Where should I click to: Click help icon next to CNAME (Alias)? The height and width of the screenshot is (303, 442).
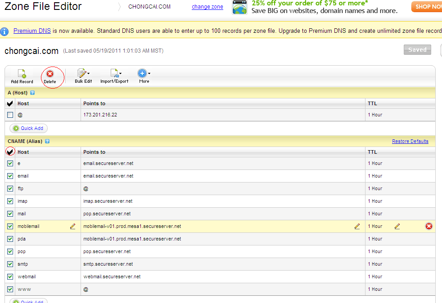47,141
